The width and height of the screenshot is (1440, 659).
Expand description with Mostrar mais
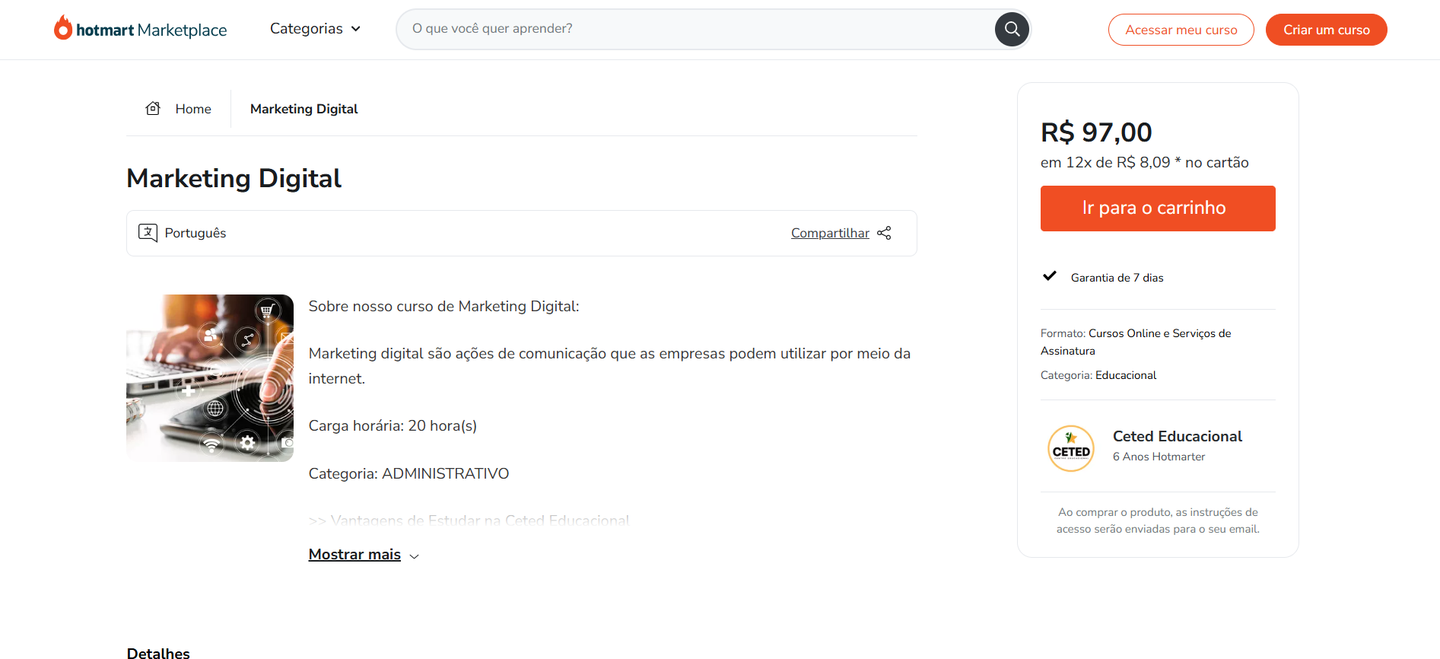click(x=354, y=555)
